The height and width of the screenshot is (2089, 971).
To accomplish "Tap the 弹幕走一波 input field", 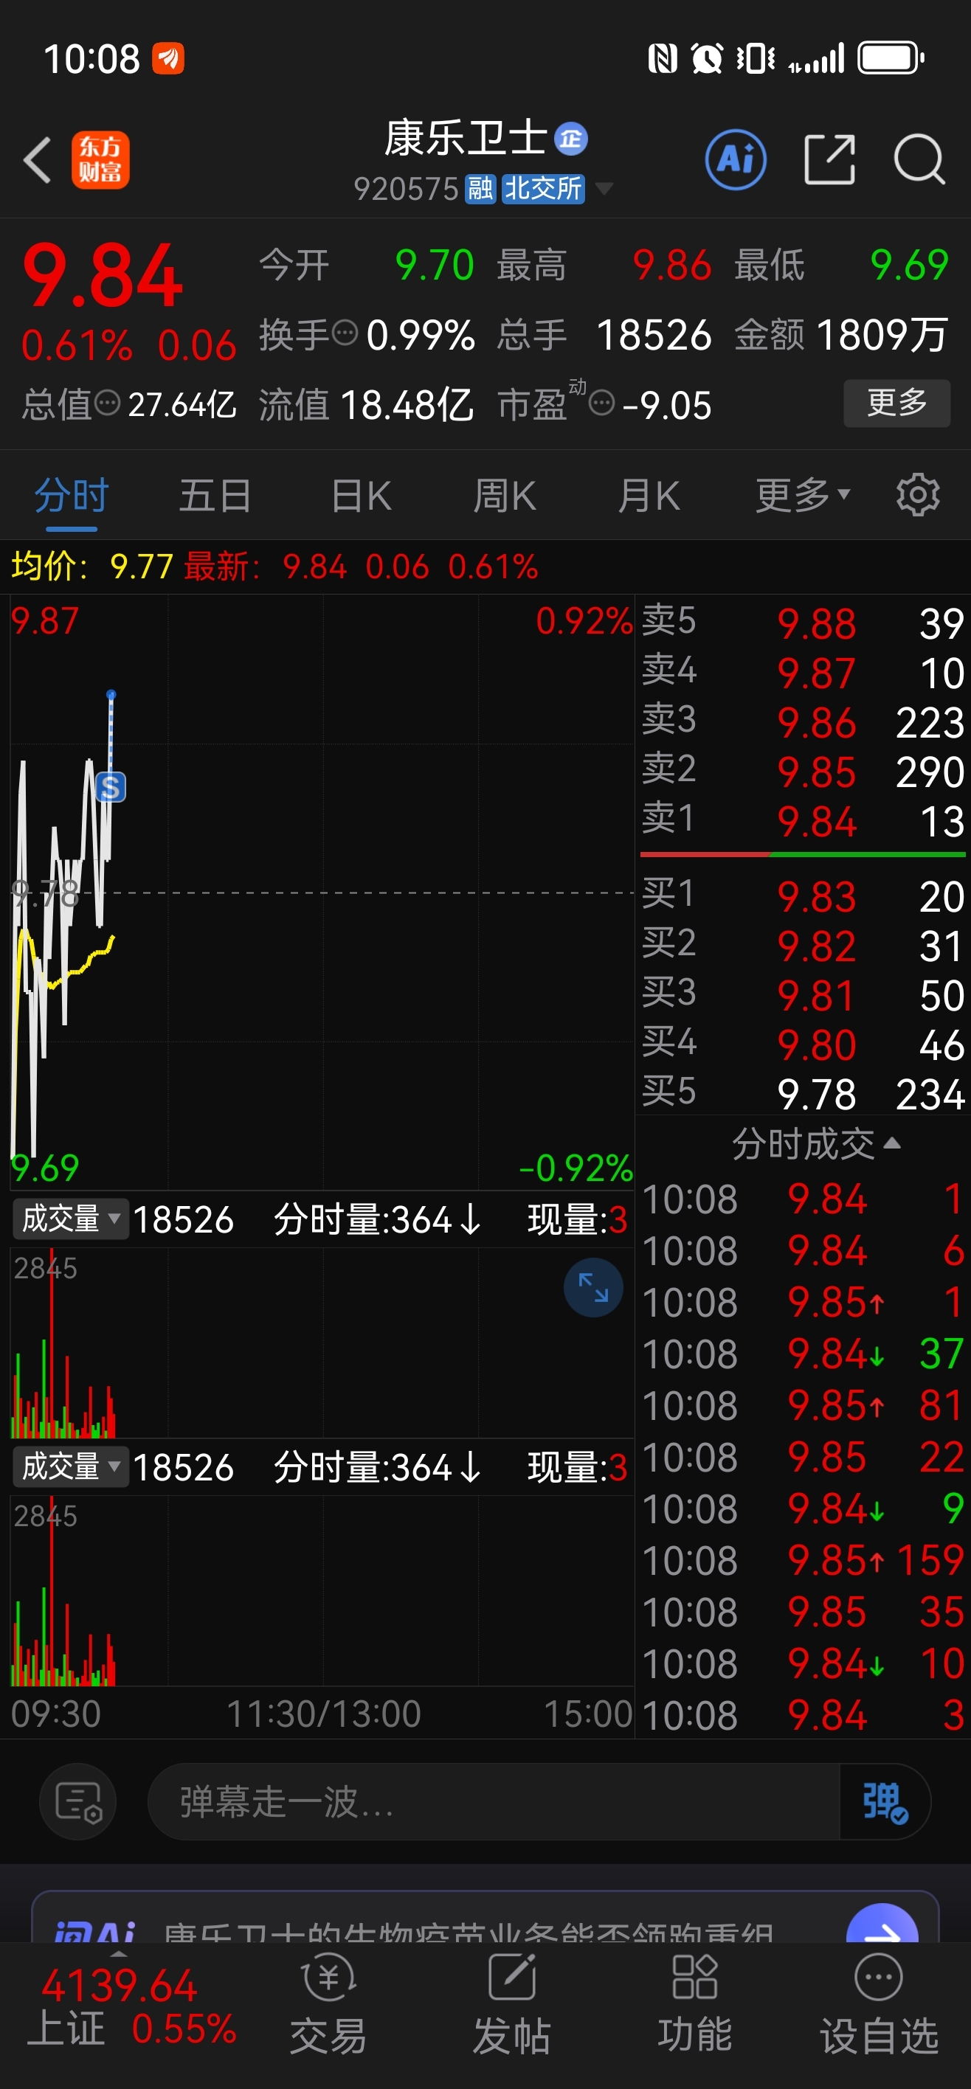I will click(493, 1802).
